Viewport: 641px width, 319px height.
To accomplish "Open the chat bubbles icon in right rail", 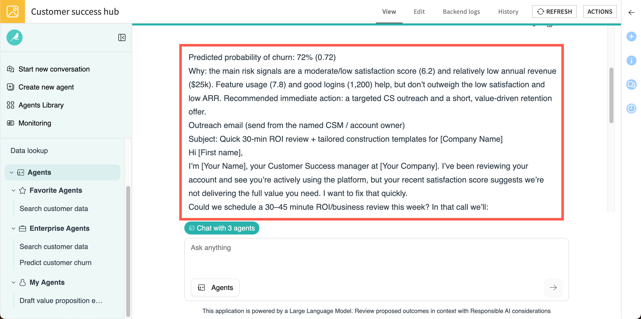I will [x=631, y=84].
